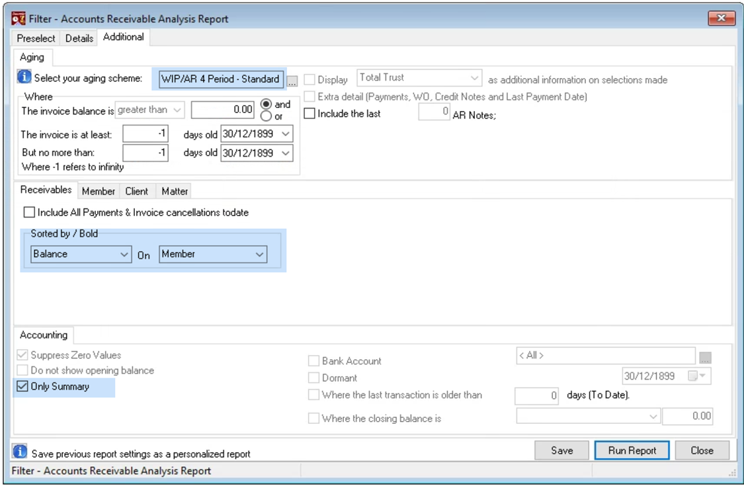Enable Include the last AR Notes checkbox
This screenshot has height=486, width=744.
pyautogui.click(x=310, y=114)
